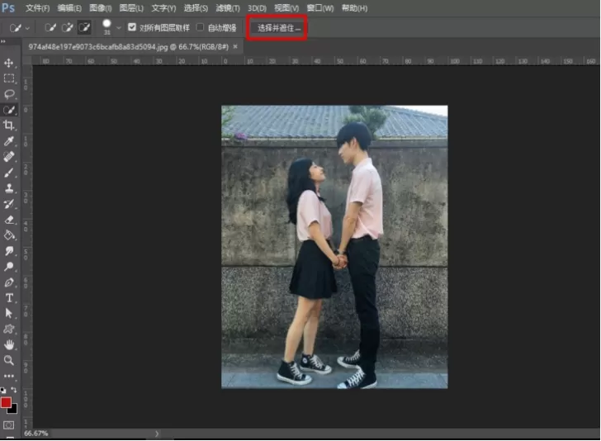Open the brush size picker dropdown
This screenshot has height=441, width=601.
coord(119,28)
